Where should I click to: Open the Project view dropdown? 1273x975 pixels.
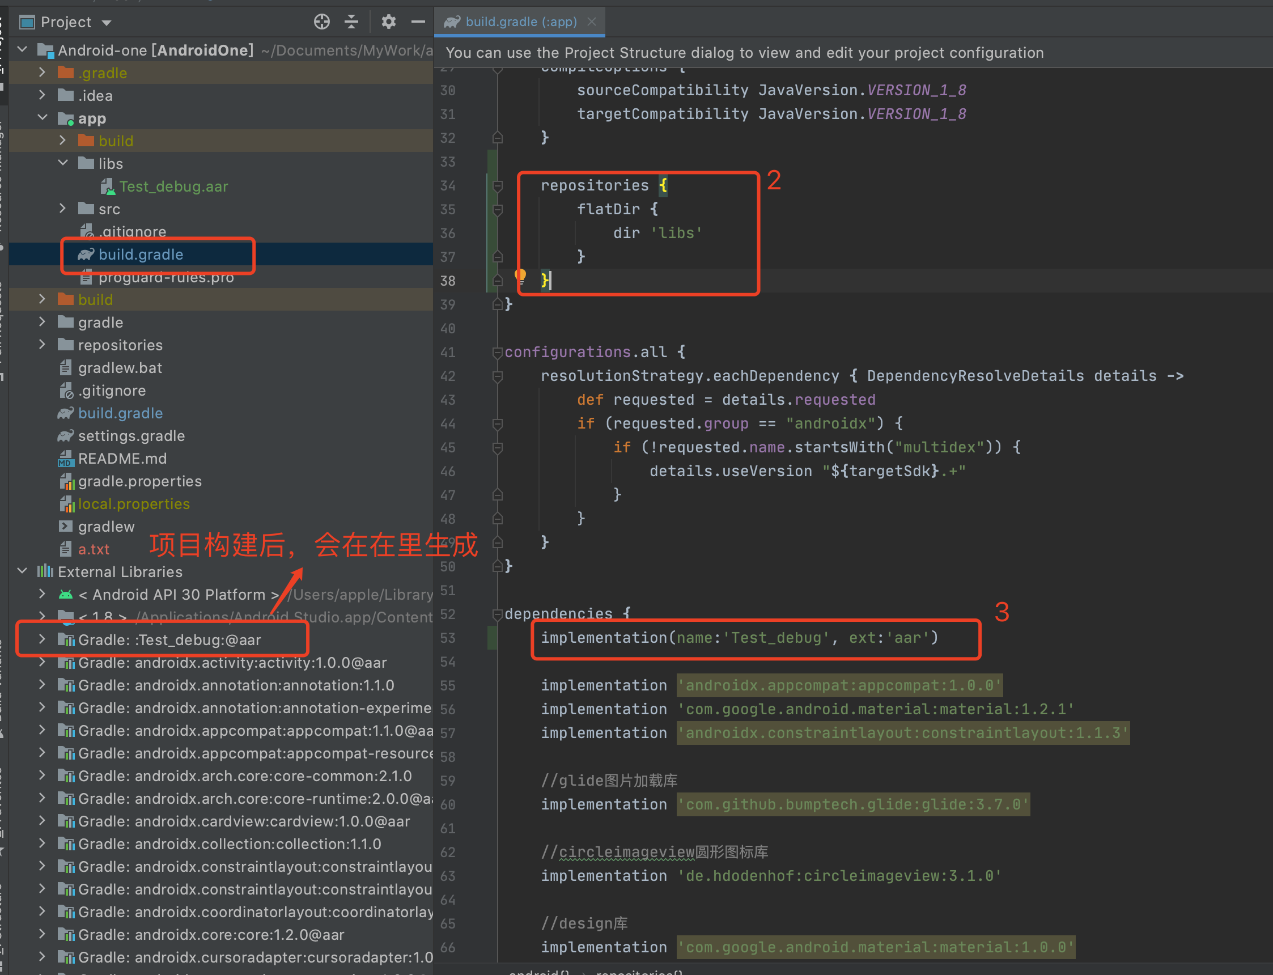[x=107, y=23]
